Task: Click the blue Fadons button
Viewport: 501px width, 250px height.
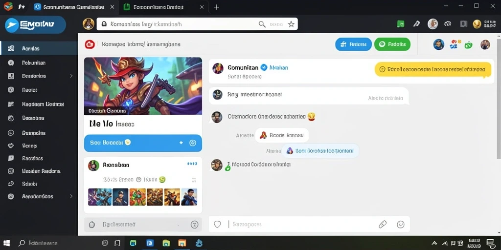Action: point(353,44)
